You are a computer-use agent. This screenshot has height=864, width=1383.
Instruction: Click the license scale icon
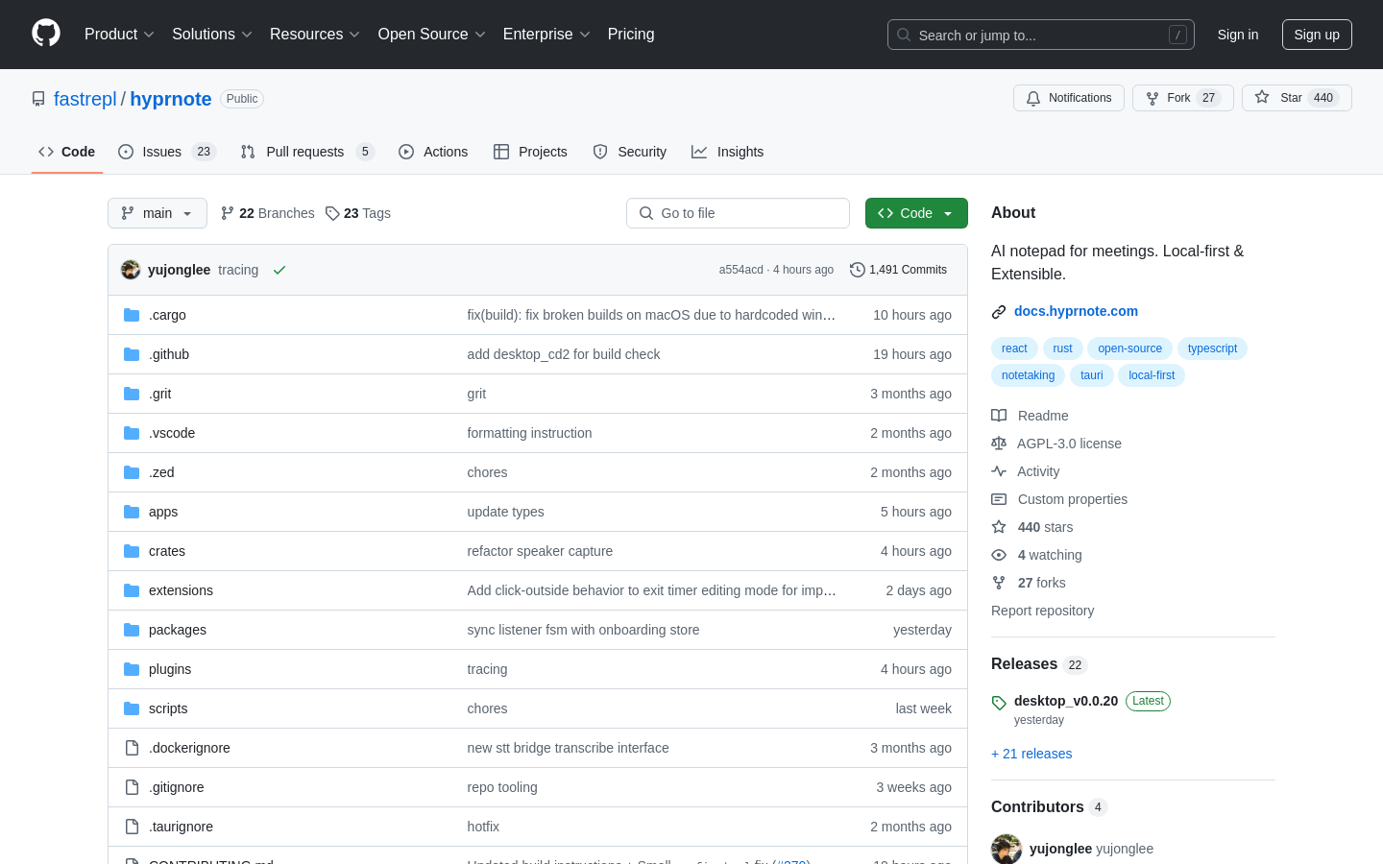[999, 444]
